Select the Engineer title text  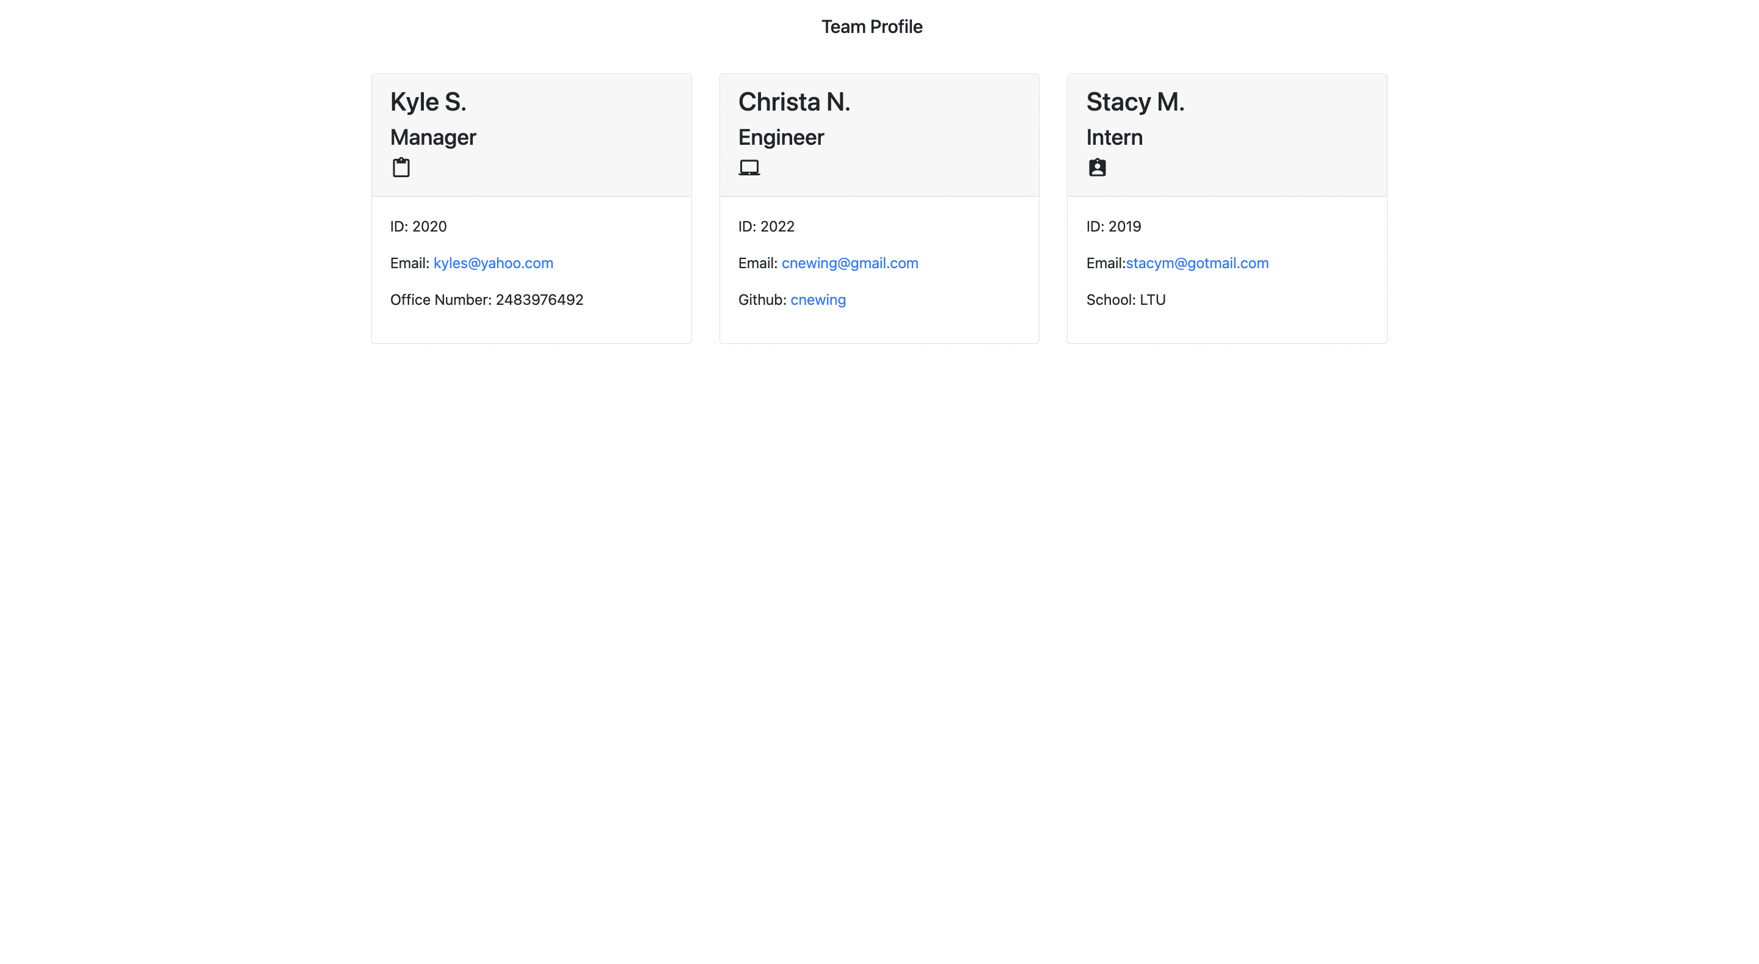(781, 137)
